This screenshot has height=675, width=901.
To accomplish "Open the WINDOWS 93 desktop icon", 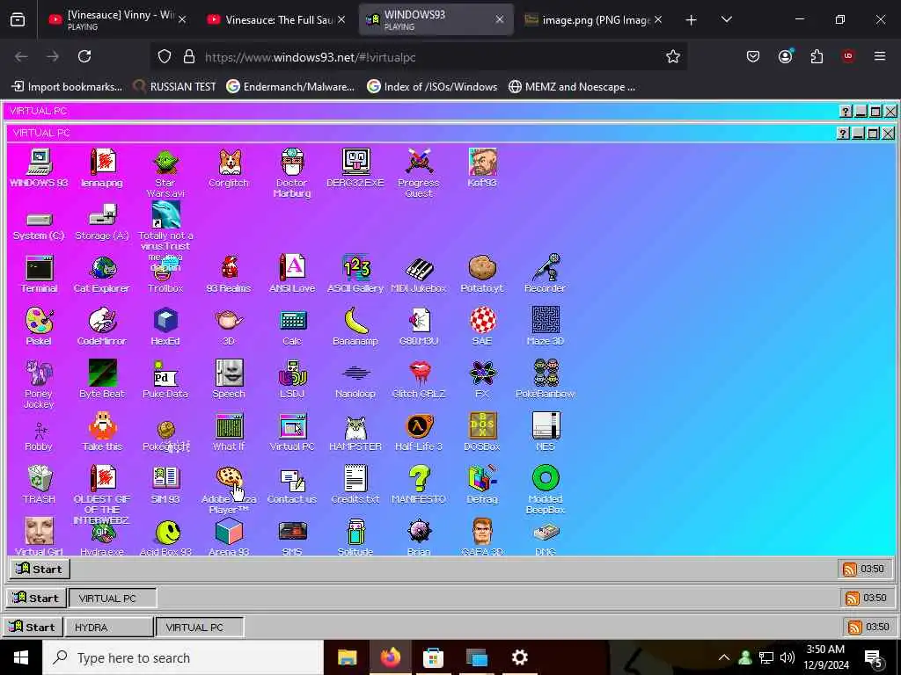I will 39,168.
